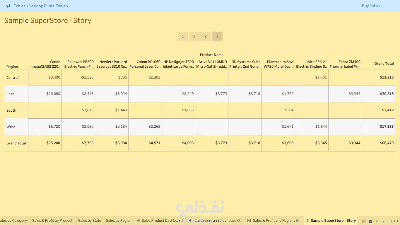The image size is (400, 225).
Task: Open the Tableau Desktop Public Edition link
Action: (x=41, y=6)
